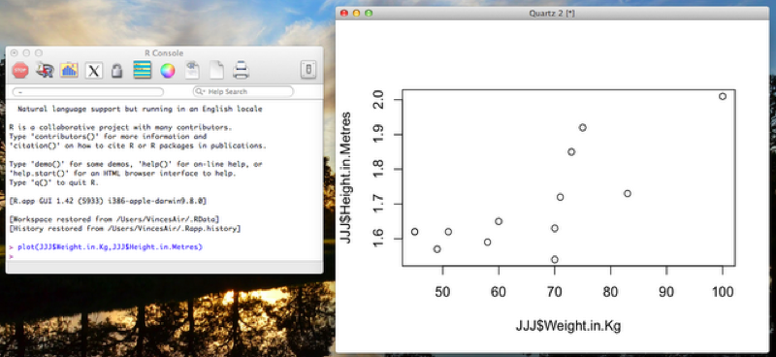776x357 pixels.
Task: Expand the Help Search magnifier dropdown
Action: [200, 92]
